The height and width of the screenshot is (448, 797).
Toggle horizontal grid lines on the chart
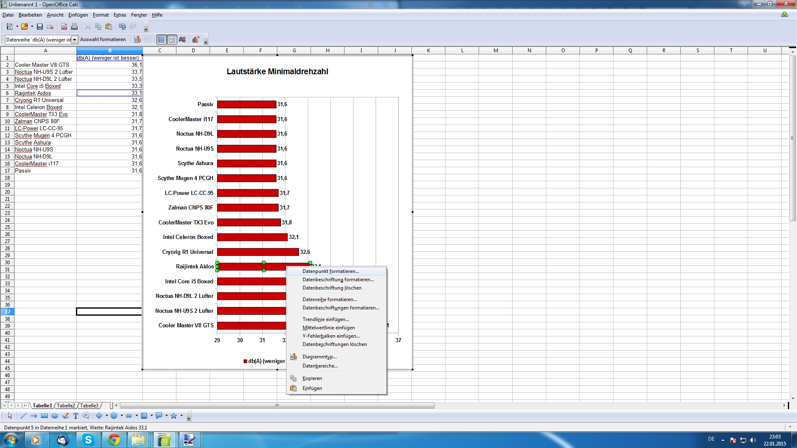point(161,39)
